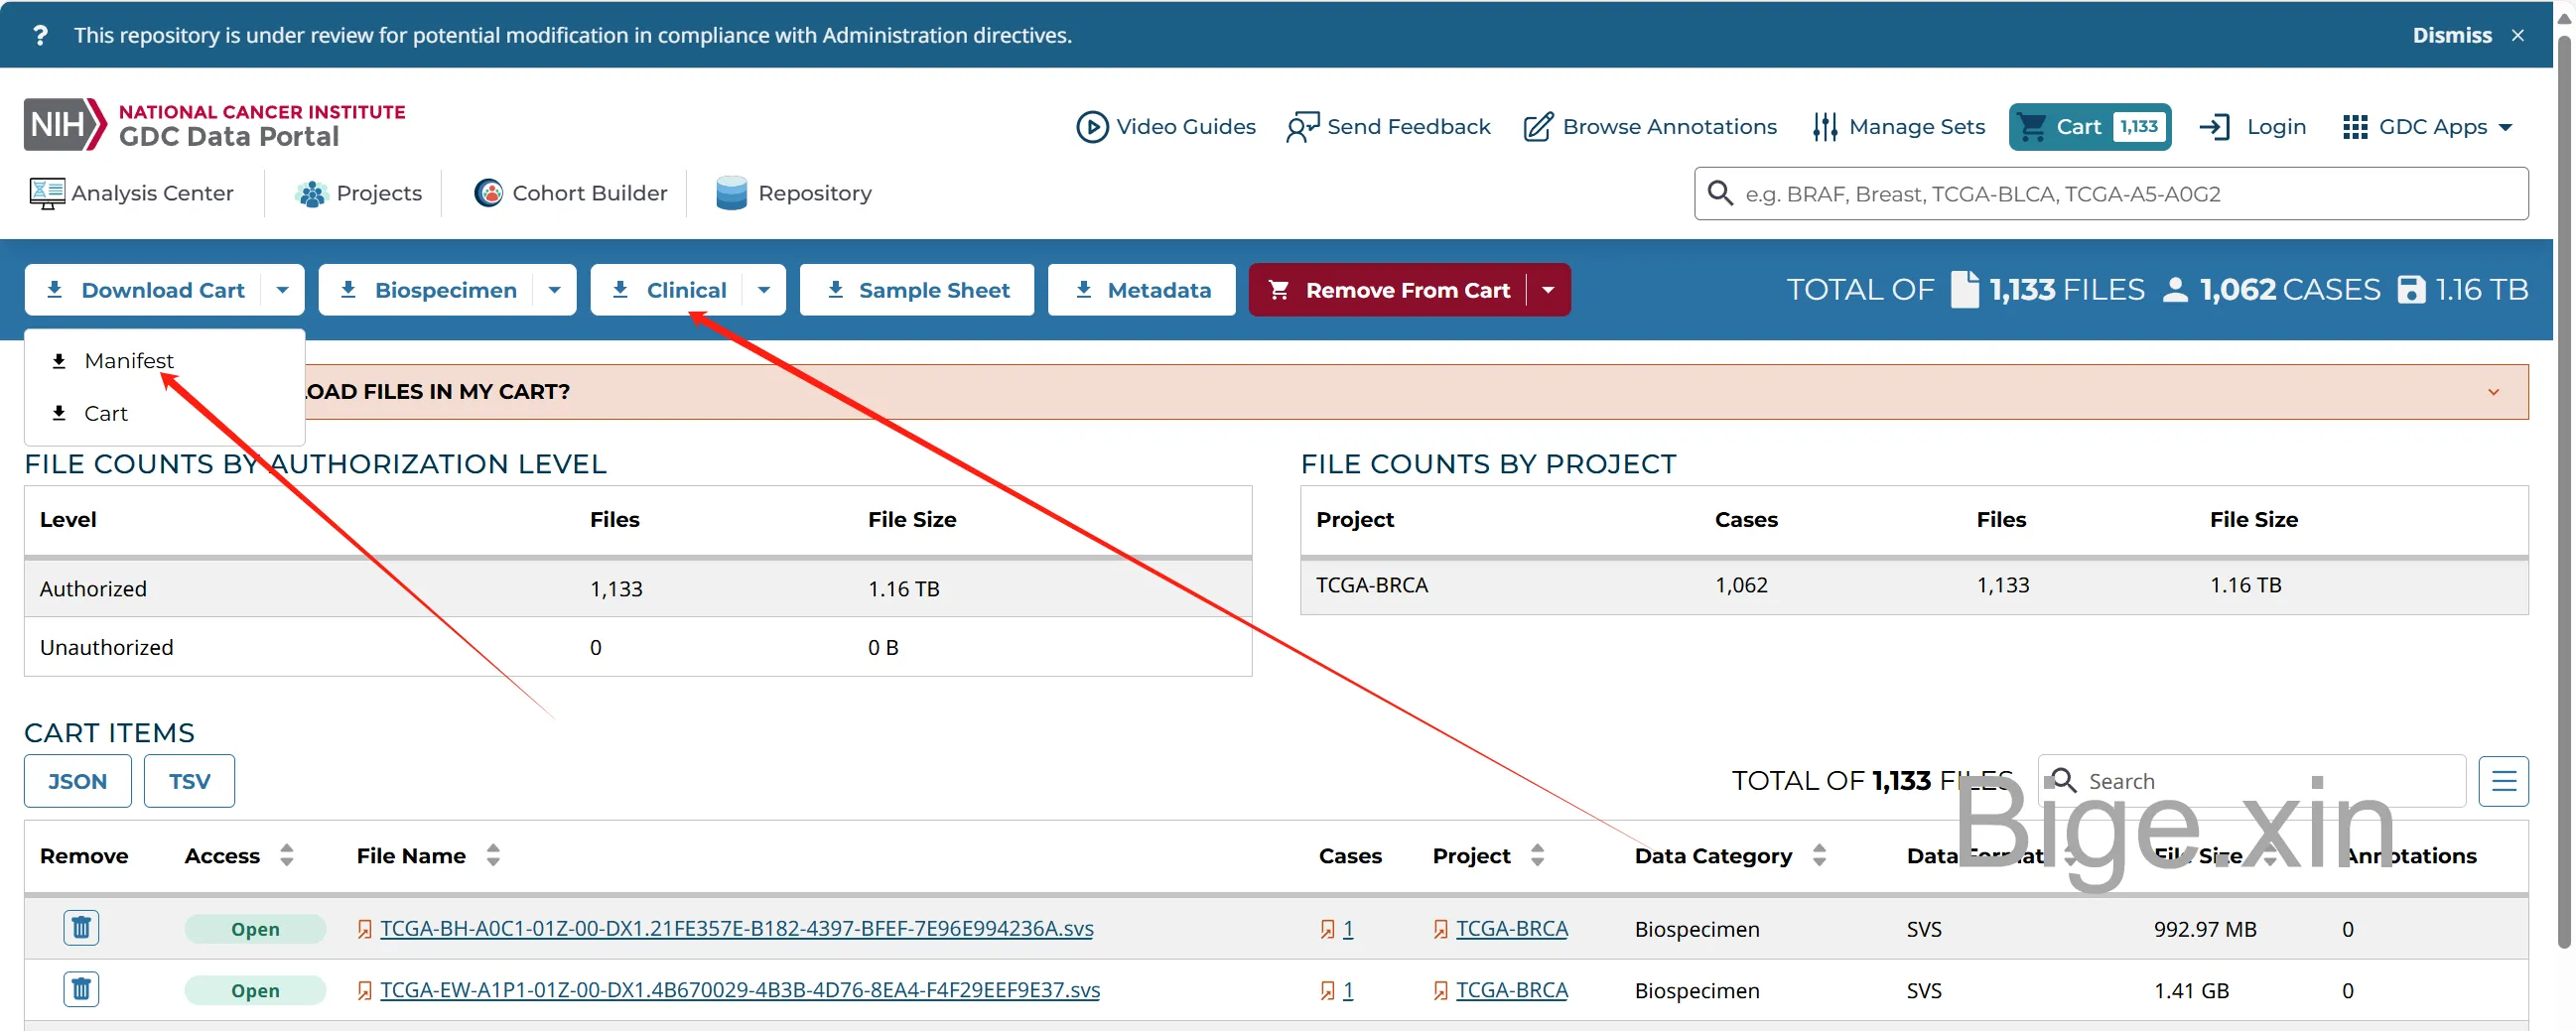Open the Cohort Builder tab
The height and width of the screenshot is (1031, 2576).
tap(570, 193)
